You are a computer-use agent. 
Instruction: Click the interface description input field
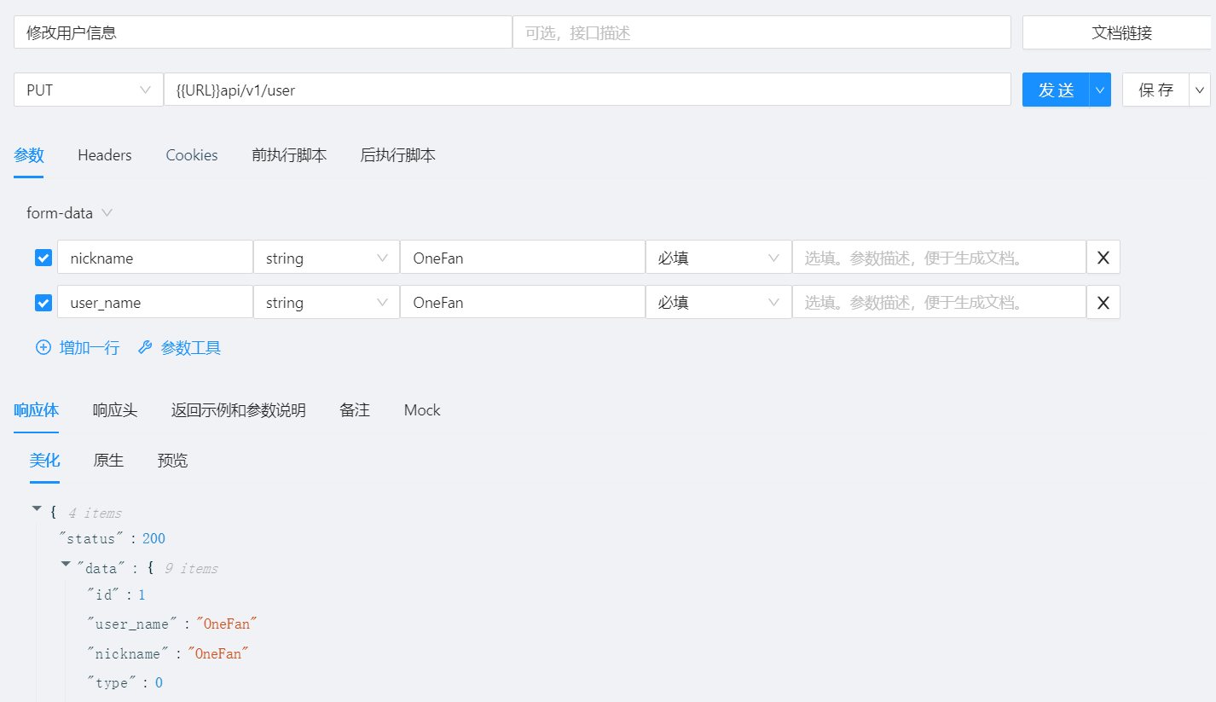pos(761,32)
